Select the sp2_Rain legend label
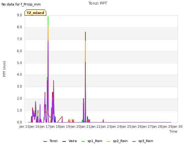The image size is (196, 147). [x=120, y=141]
